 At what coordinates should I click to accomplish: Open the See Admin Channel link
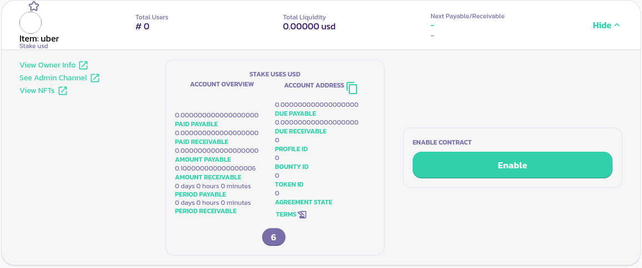pos(53,78)
